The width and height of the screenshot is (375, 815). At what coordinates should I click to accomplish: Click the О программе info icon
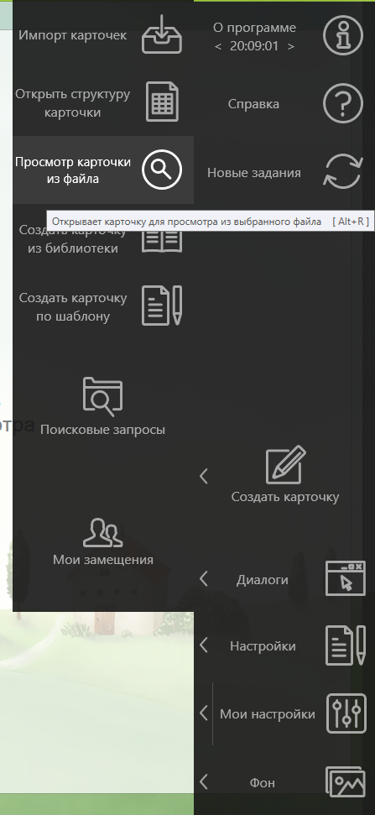[343, 35]
